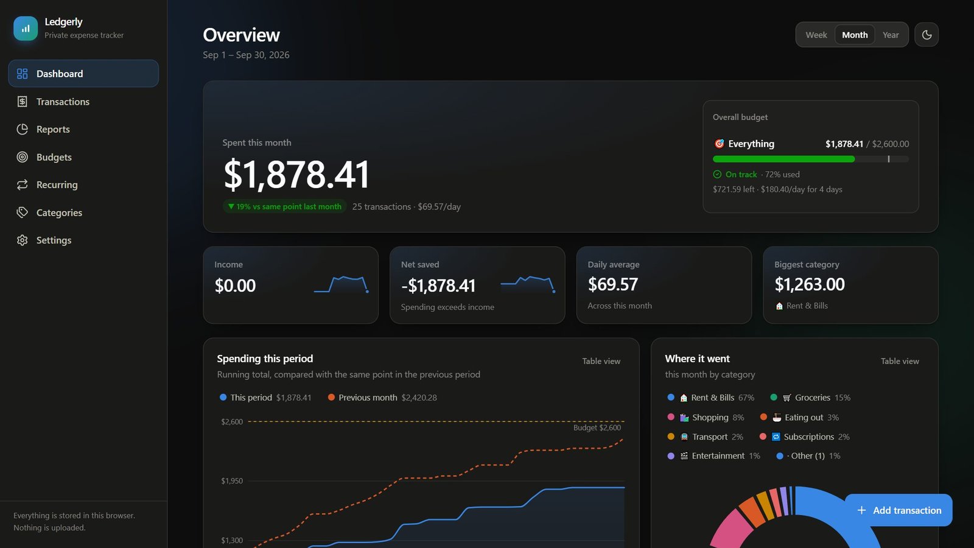Click the Transactions receipt icon
This screenshot has height=548, width=974.
pos(23,102)
